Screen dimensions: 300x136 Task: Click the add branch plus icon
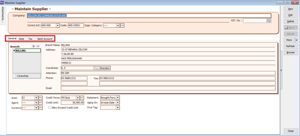(34, 46)
